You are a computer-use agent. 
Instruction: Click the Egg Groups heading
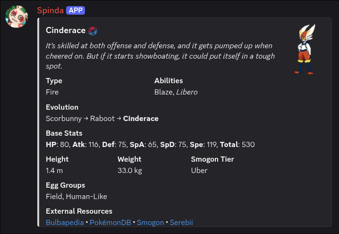(65, 185)
